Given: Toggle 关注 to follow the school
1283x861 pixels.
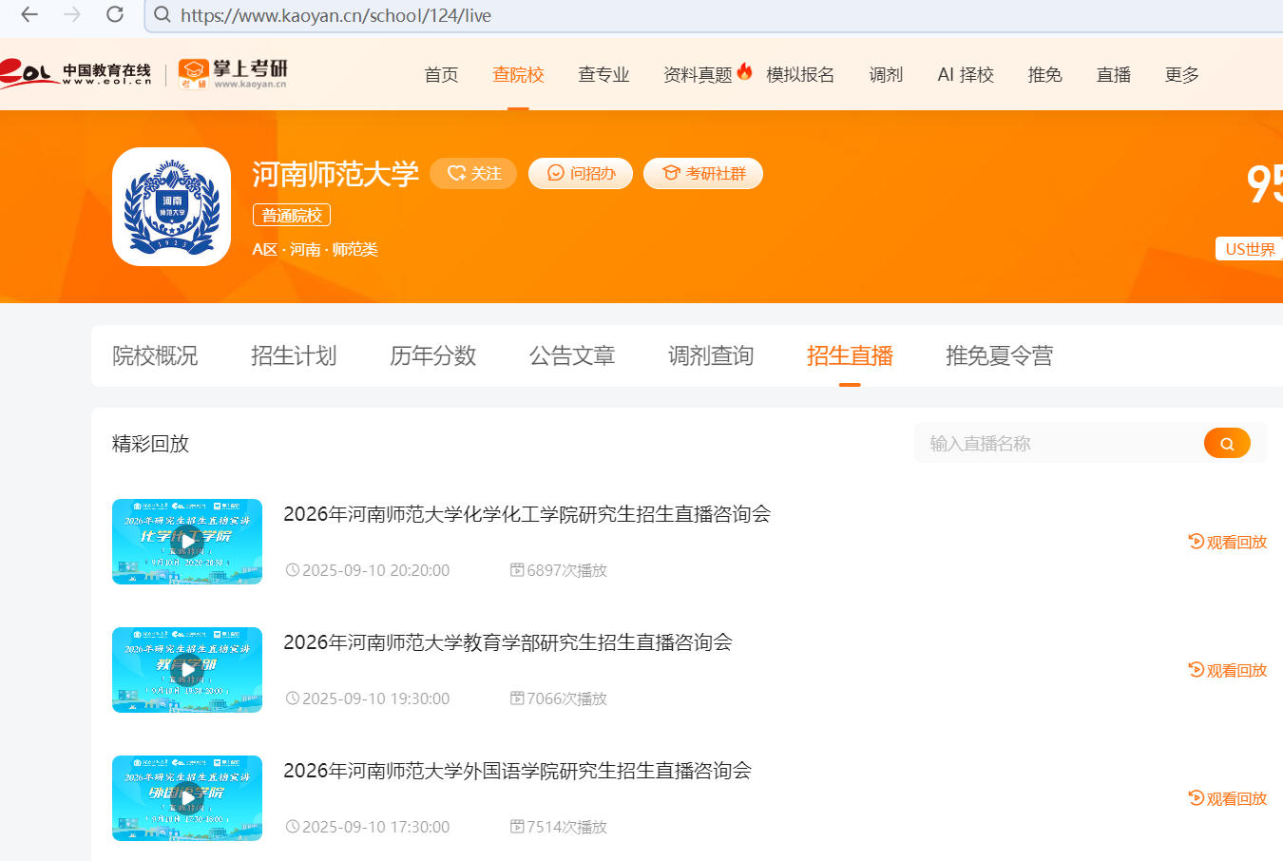Looking at the screenshot, I should click(473, 173).
